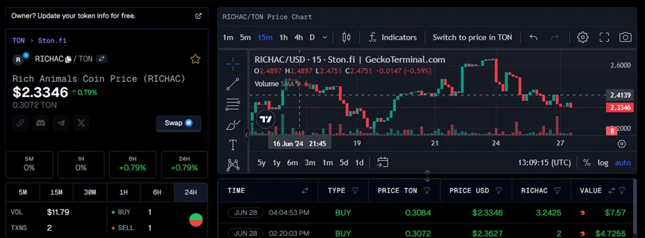Undo the last chart action

534,37
